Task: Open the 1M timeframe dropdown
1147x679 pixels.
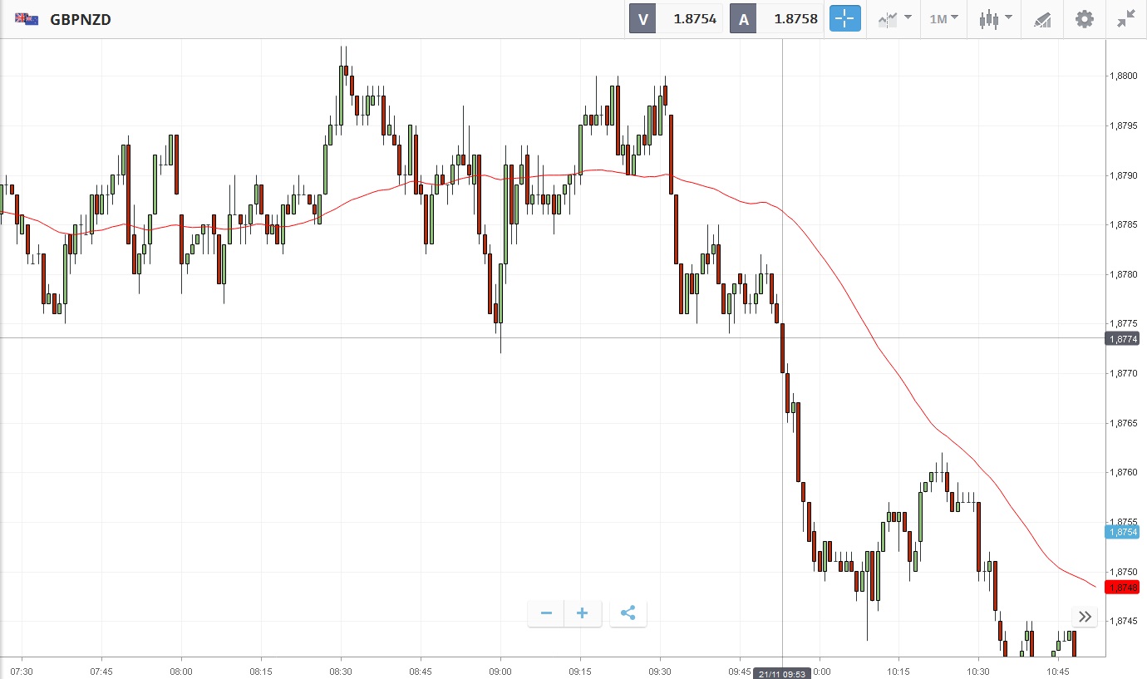Action: coord(943,18)
